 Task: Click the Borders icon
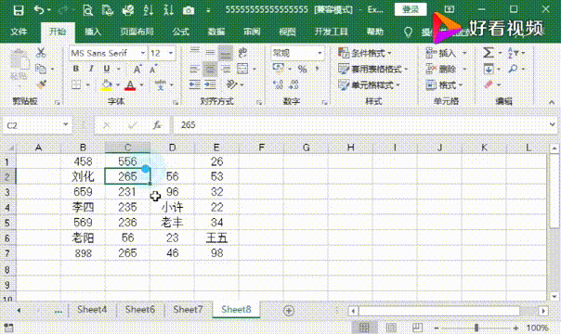(76, 84)
